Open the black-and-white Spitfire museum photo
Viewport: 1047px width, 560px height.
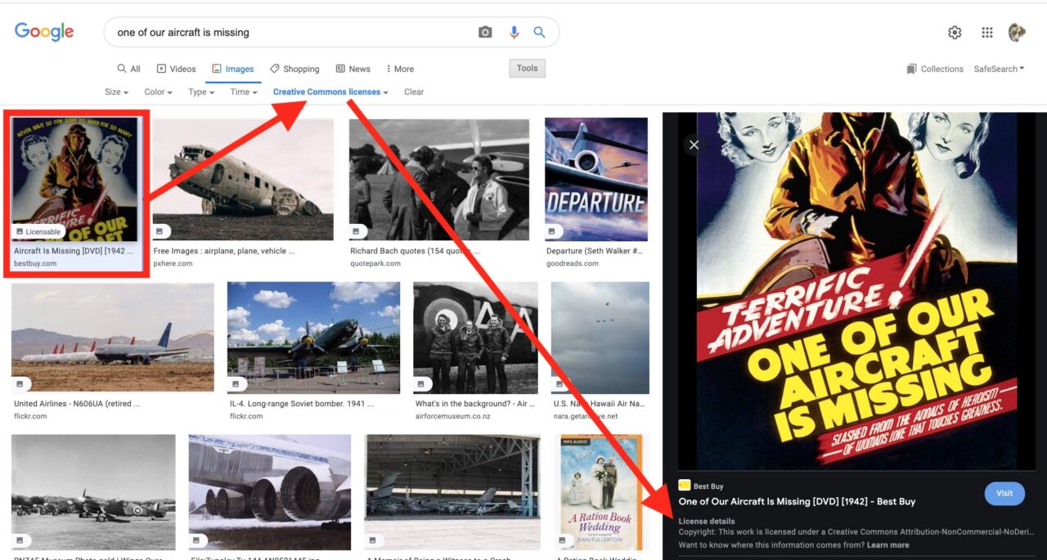(93, 491)
